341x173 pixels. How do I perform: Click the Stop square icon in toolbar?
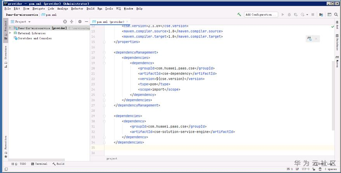click(x=313, y=15)
